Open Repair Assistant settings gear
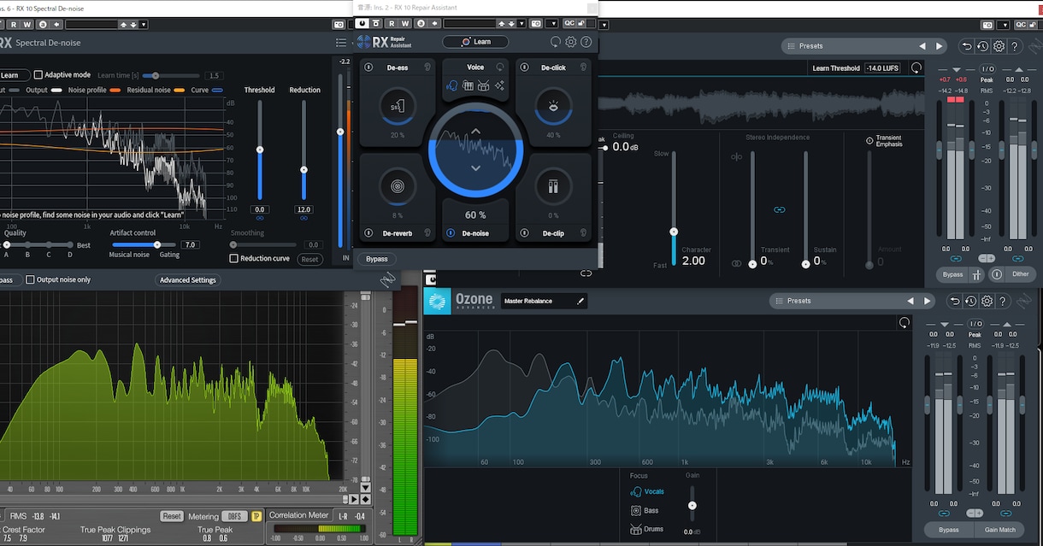 [x=571, y=42]
